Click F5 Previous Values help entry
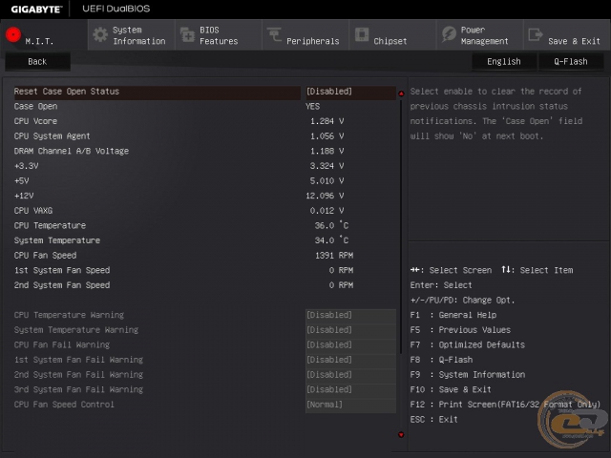The image size is (611, 458). pyautogui.click(x=460, y=330)
